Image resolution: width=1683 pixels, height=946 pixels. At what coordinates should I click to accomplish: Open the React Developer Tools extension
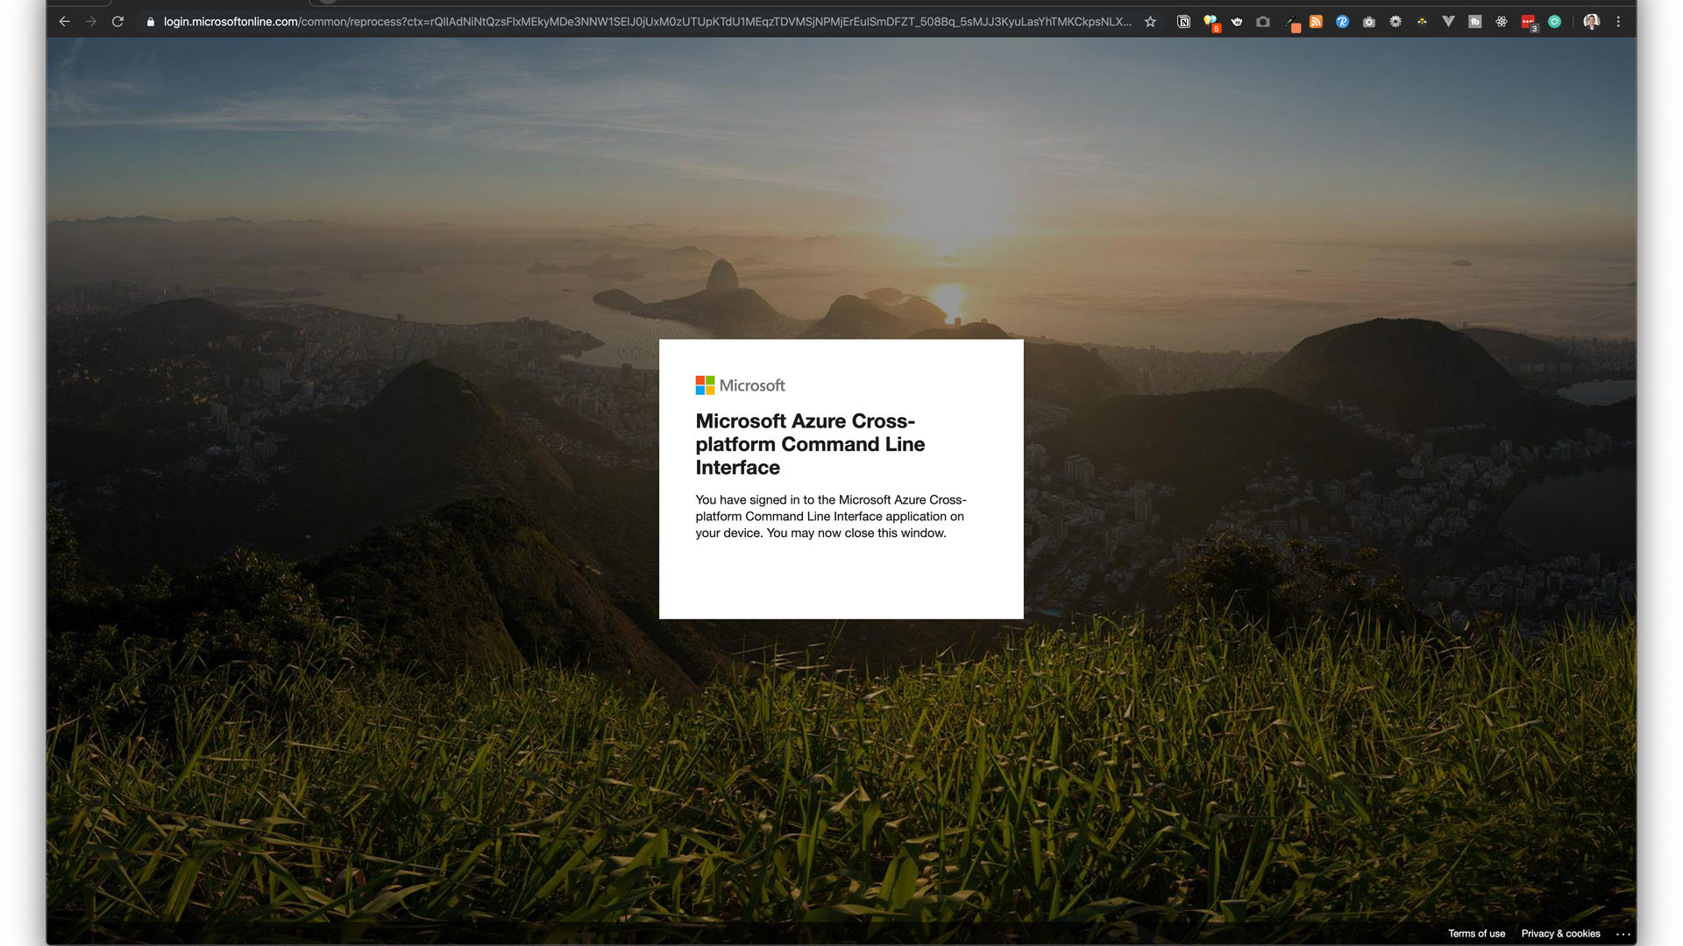click(1502, 22)
